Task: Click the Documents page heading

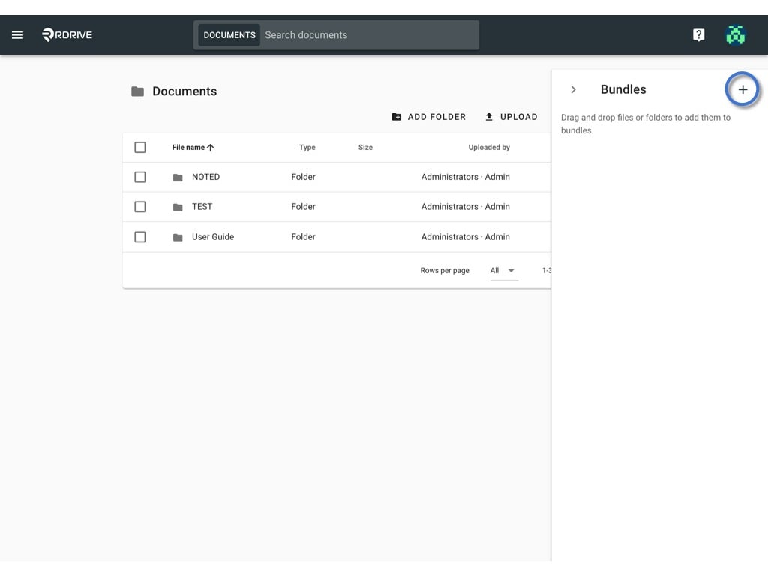Action: [184, 91]
